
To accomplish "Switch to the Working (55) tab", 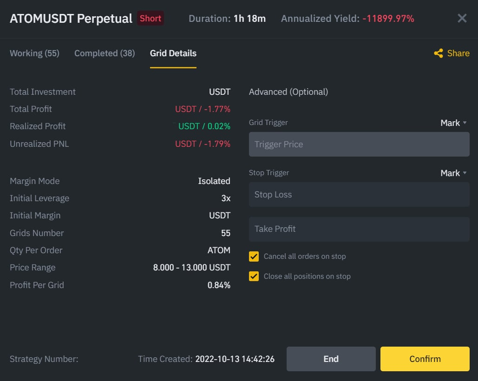I will pos(34,53).
